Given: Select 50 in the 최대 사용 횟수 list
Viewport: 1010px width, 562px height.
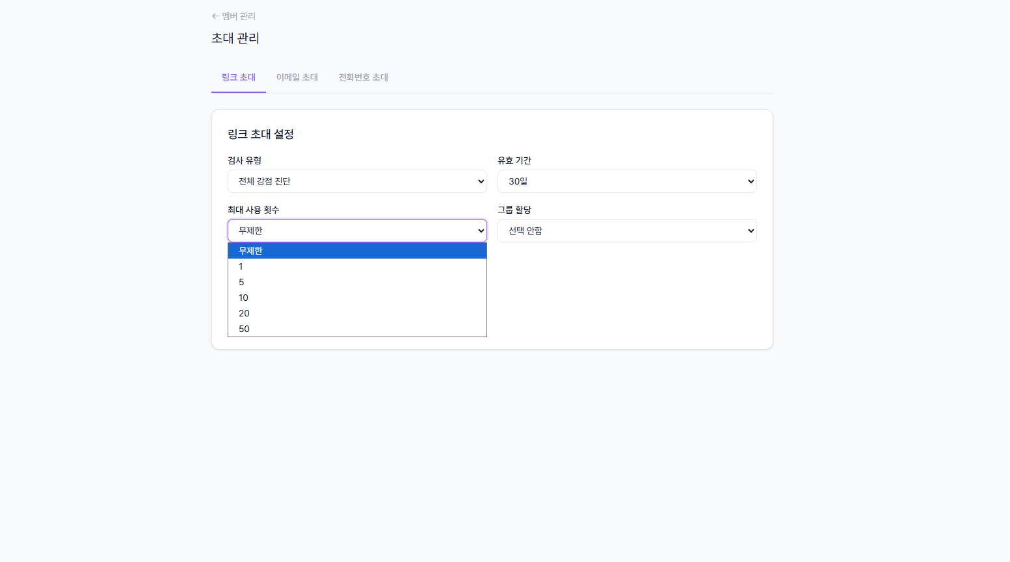Looking at the screenshot, I should [x=356, y=329].
